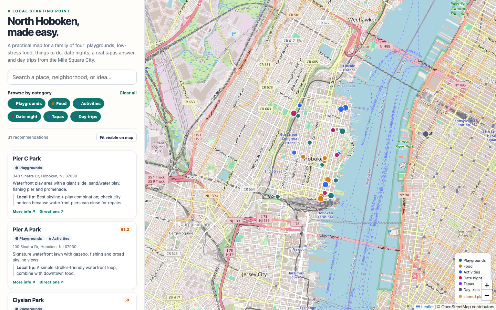Click the large orange food marker near Hoboken Terminal
This screenshot has height=310, width=496.
[321, 199]
